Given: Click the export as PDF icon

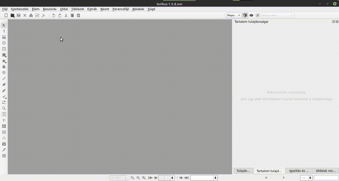Looking at the screenshot, I should click(43, 15).
